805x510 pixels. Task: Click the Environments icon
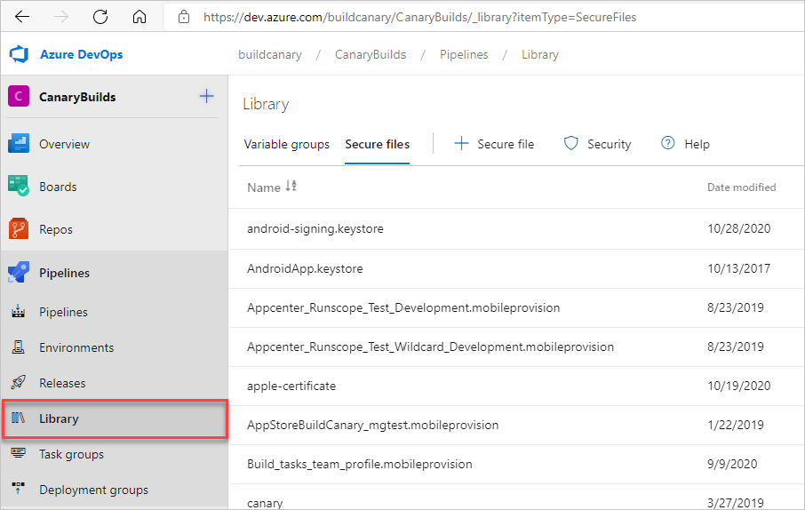click(18, 347)
